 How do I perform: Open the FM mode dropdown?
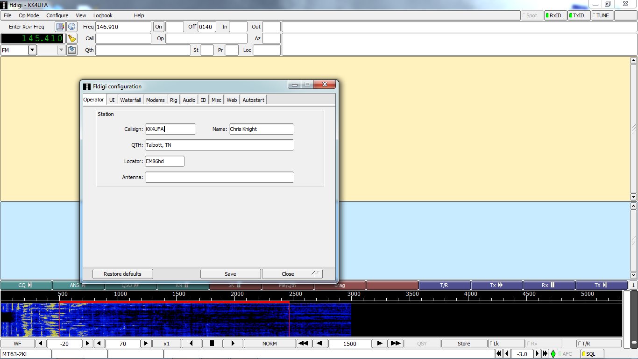32,50
